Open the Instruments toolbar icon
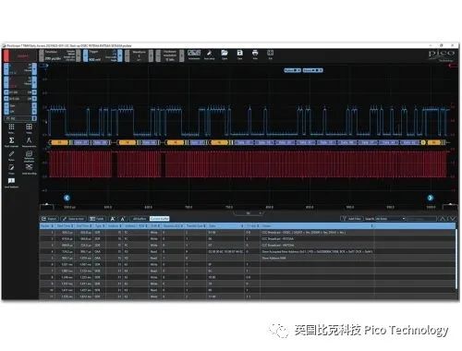Viewport: 462px width, 351px height. (x=194, y=54)
